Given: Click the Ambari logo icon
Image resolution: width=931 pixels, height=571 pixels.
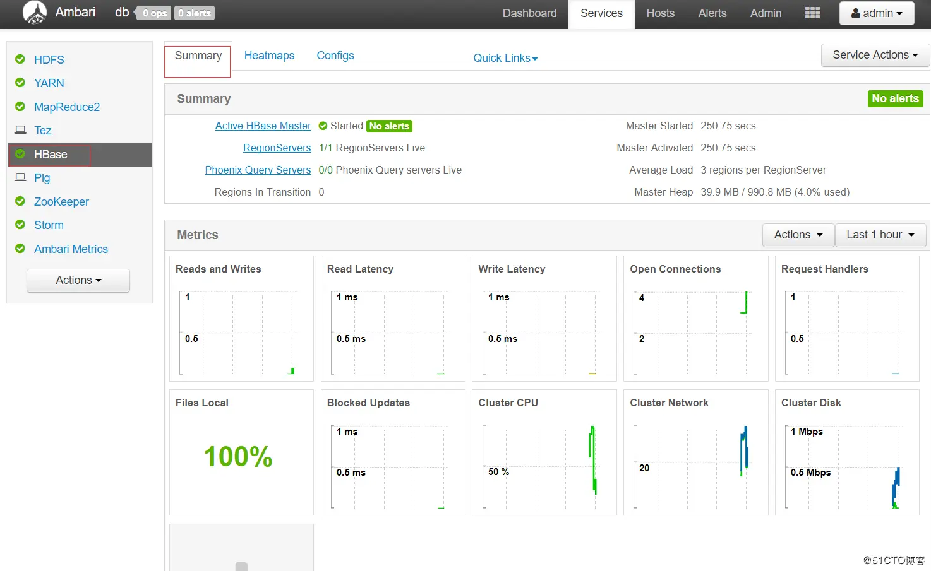Looking at the screenshot, I should pos(35,13).
